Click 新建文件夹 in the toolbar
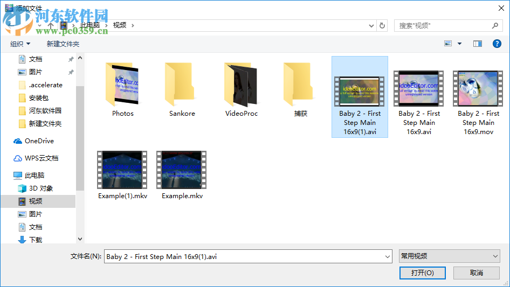The width and height of the screenshot is (510, 287). click(63, 44)
